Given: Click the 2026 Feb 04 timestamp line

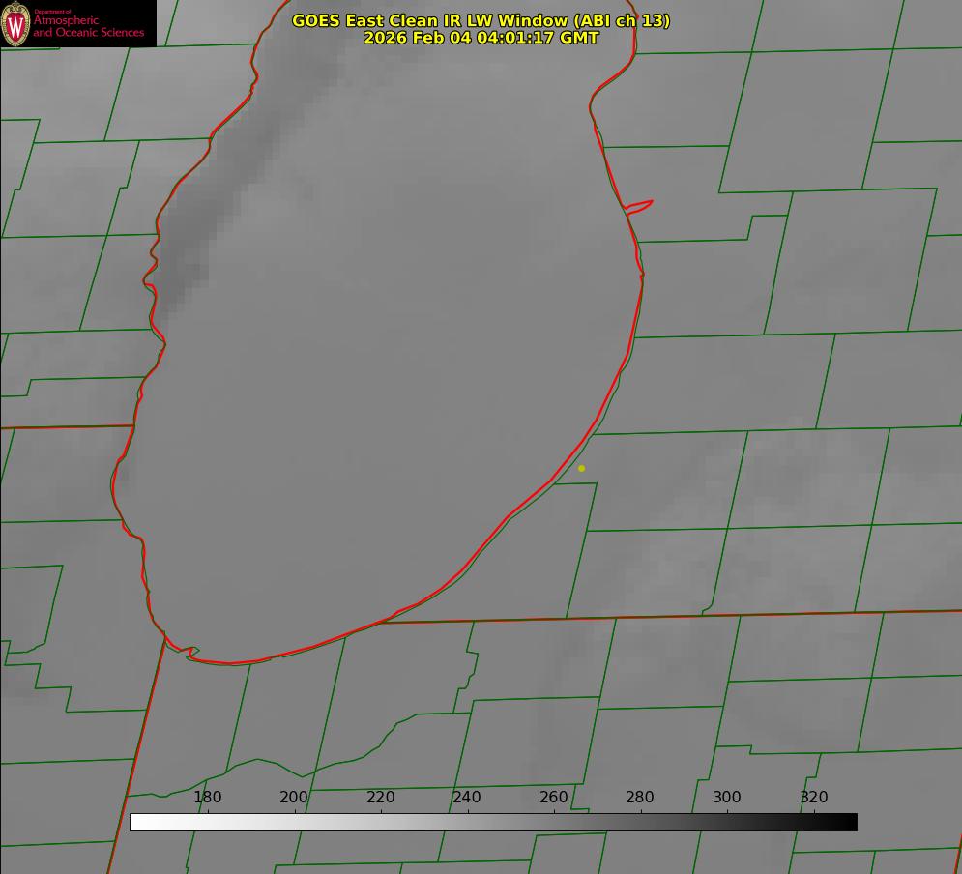Looking at the screenshot, I should coord(481,38).
